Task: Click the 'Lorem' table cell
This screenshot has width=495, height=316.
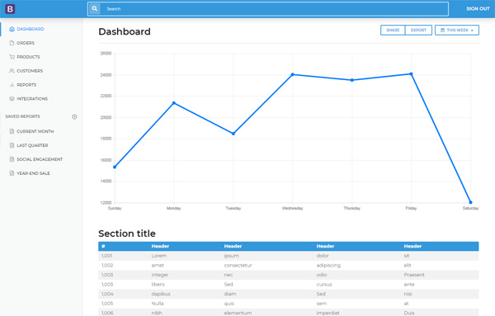Action: (159, 256)
